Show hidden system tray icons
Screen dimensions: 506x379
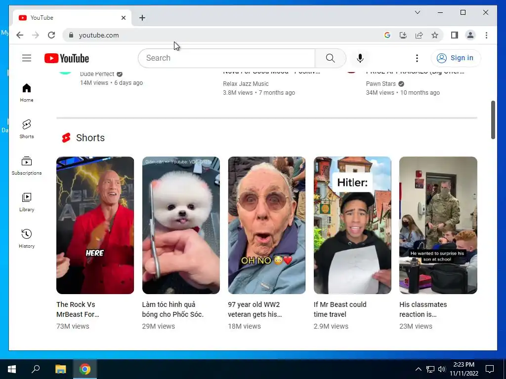tap(418, 369)
